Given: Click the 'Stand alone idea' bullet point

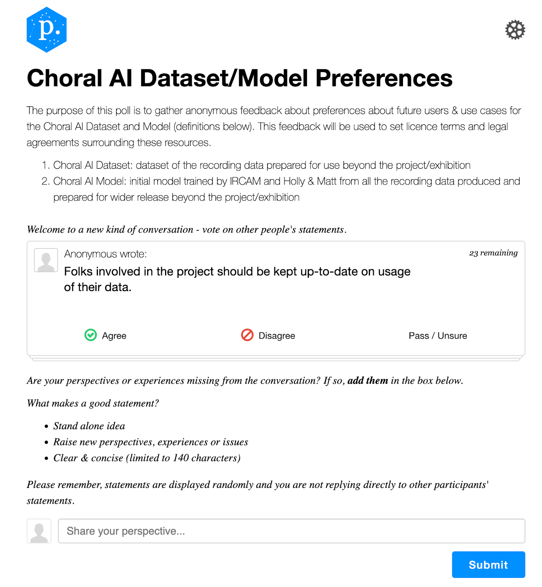Looking at the screenshot, I should [x=89, y=426].
